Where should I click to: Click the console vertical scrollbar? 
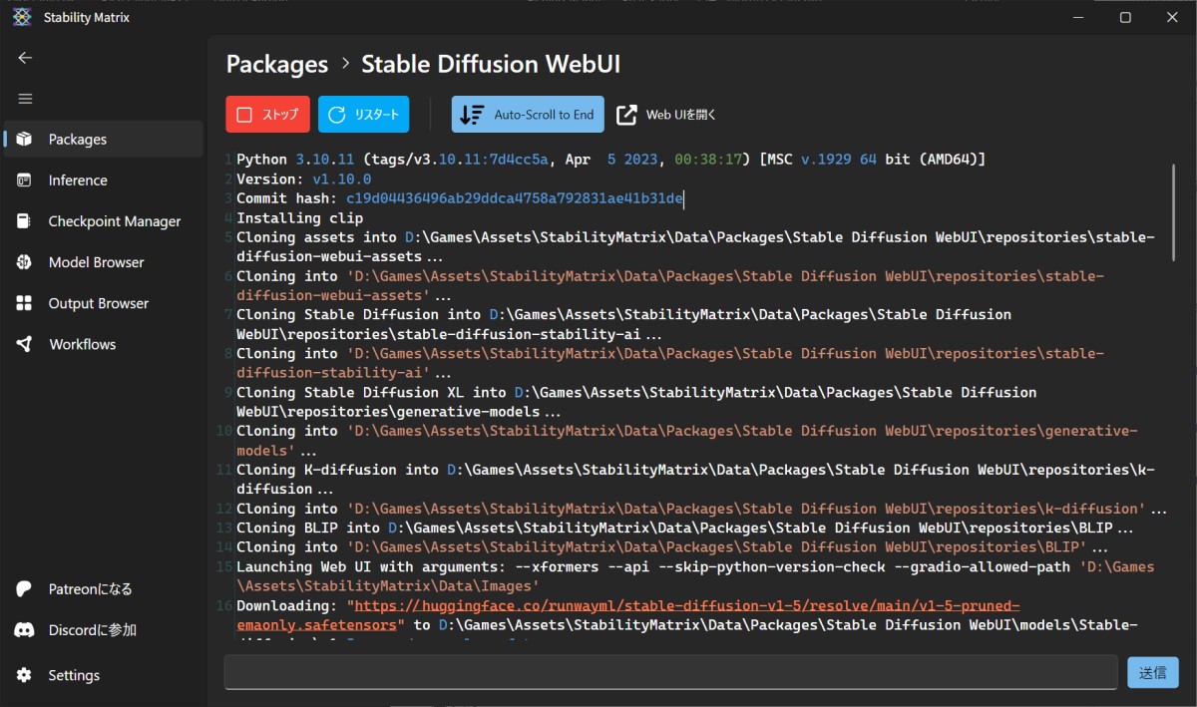click(x=1173, y=212)
